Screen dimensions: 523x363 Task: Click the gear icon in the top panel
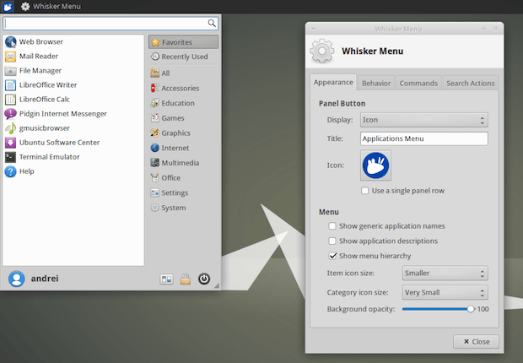pos(25,7)
